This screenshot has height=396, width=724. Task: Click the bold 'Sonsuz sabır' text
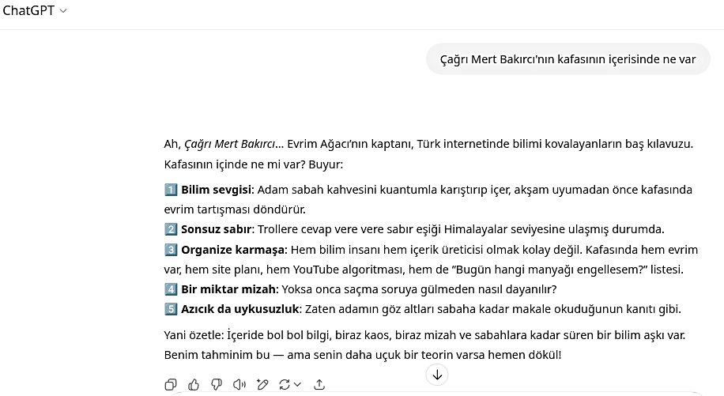click(216, 229)
